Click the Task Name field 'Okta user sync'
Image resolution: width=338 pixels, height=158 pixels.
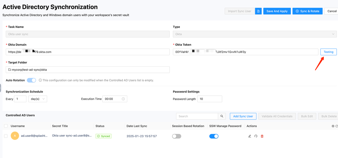point(88,34)
